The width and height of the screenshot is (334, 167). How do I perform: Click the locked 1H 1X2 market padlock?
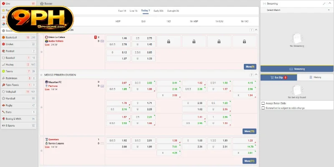tap(244, 41)
